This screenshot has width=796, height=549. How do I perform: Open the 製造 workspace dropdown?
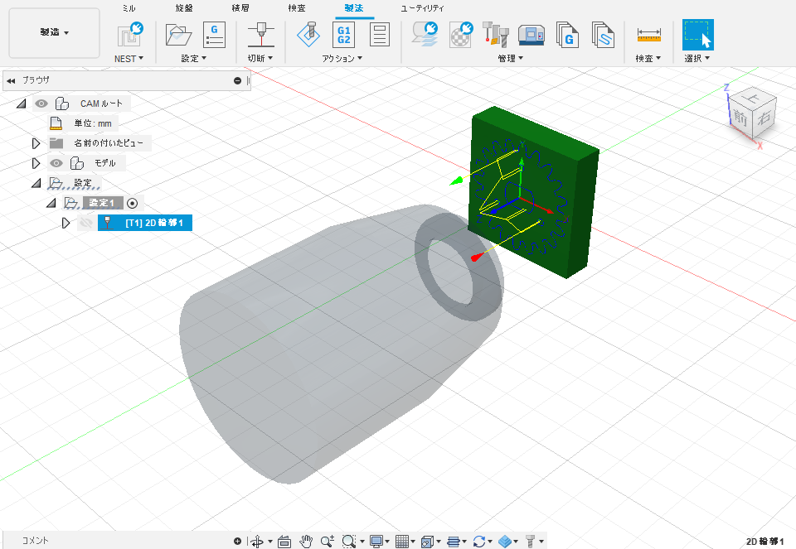(x=55, y=32)
